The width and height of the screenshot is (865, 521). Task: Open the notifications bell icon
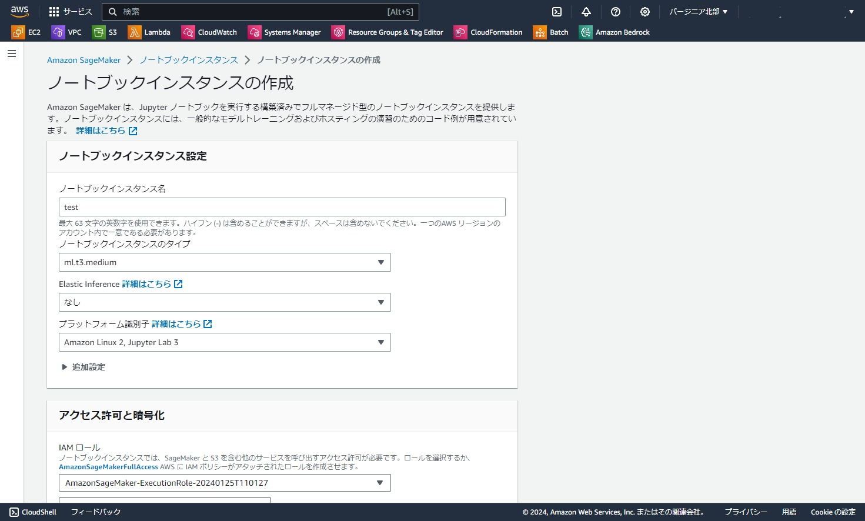coord(586,12)
